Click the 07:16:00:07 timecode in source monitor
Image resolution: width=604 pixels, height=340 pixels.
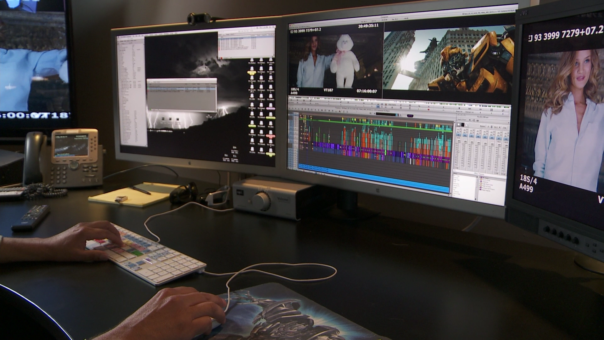pos(366,91)
